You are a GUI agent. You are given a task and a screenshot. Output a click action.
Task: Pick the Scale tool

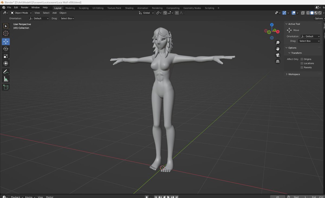tap(6, 56)
